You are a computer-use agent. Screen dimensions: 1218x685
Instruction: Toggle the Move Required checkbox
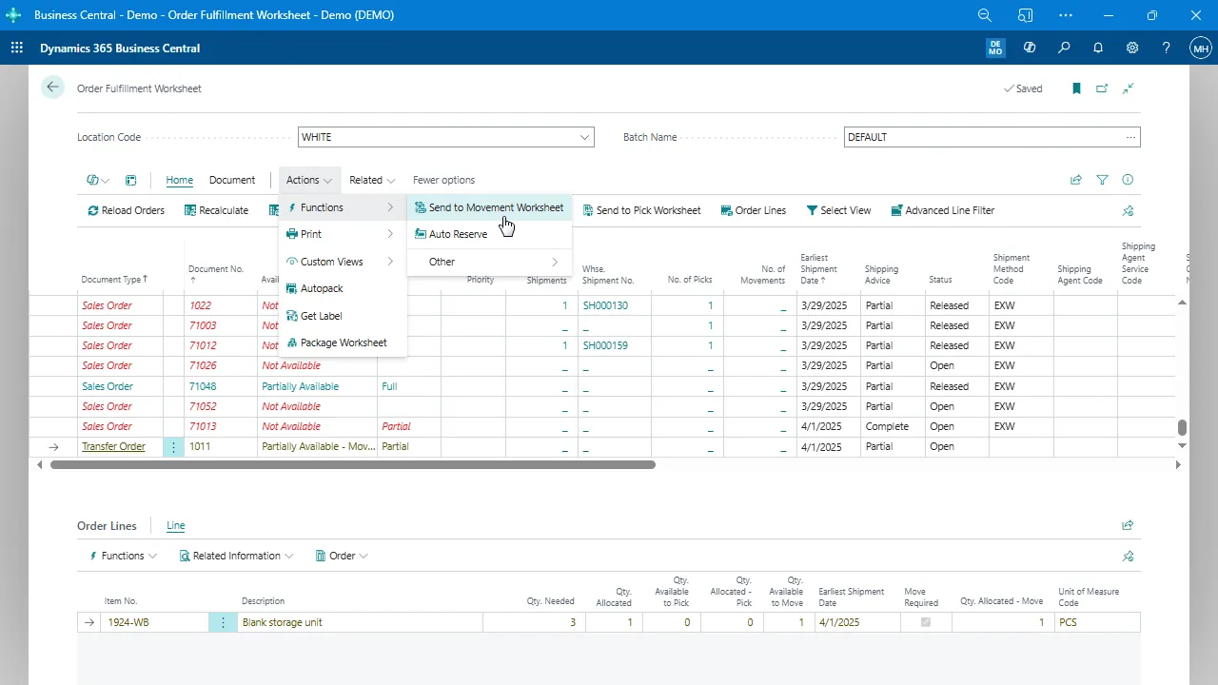pyautogui.click(x=925, y=622)
